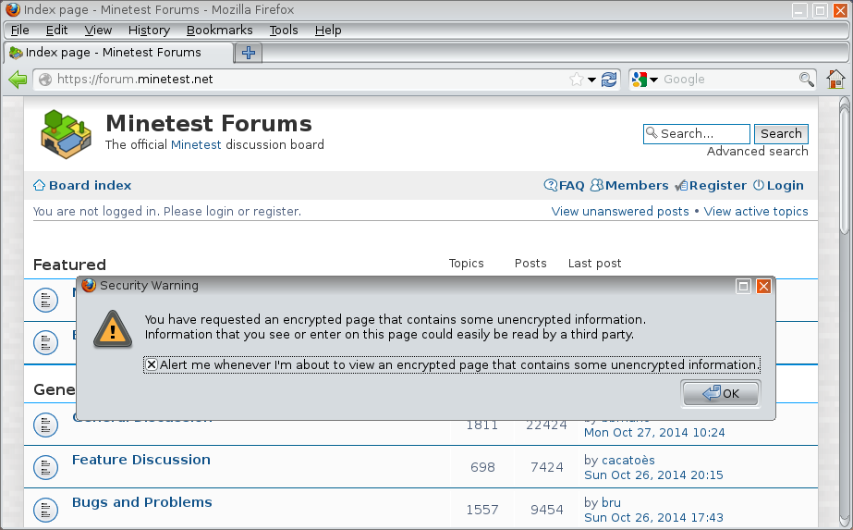
Task: Click the Minetest link in tagline
Action: point(196,145)
